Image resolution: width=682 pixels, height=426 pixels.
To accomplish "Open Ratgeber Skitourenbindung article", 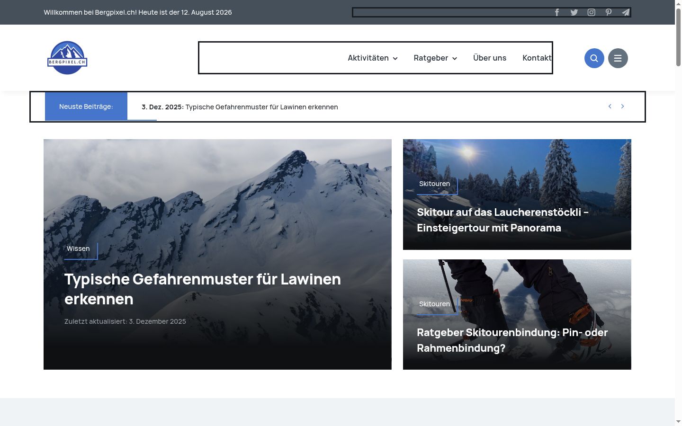I will tap(512, 340).
